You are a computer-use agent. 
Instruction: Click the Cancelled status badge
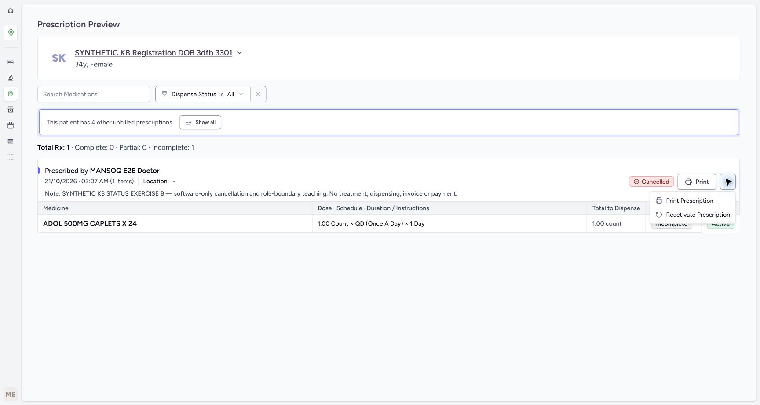651,182
